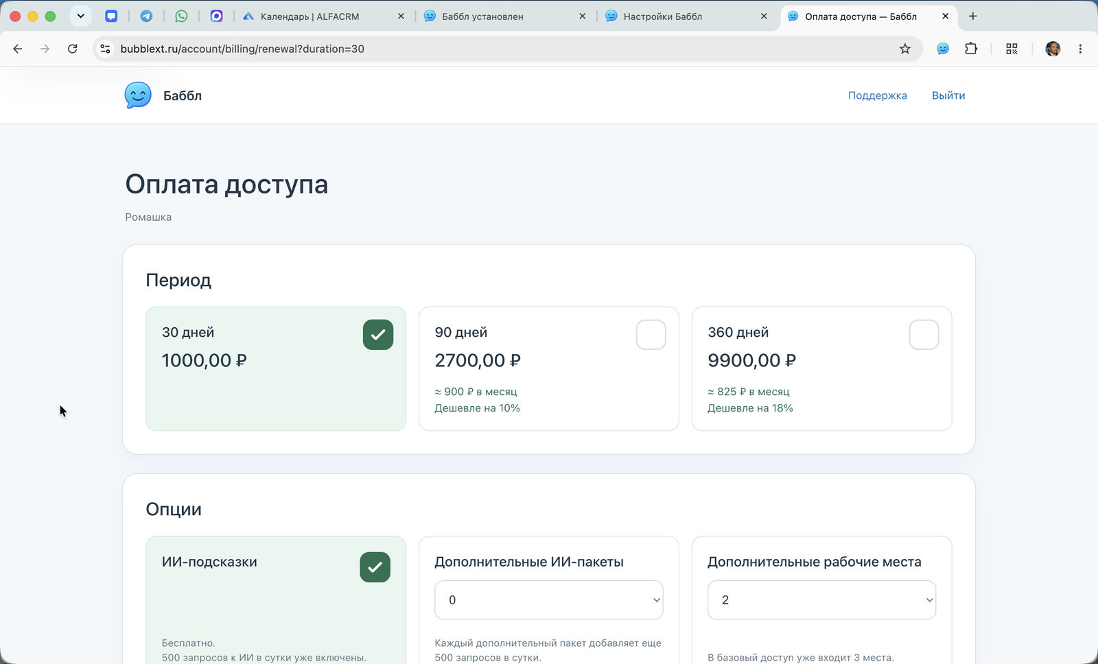Image resolution: width=1098 pixels, height=664 pixels.
Task: Go back to previous page
Action: click(x=18, y=49)
